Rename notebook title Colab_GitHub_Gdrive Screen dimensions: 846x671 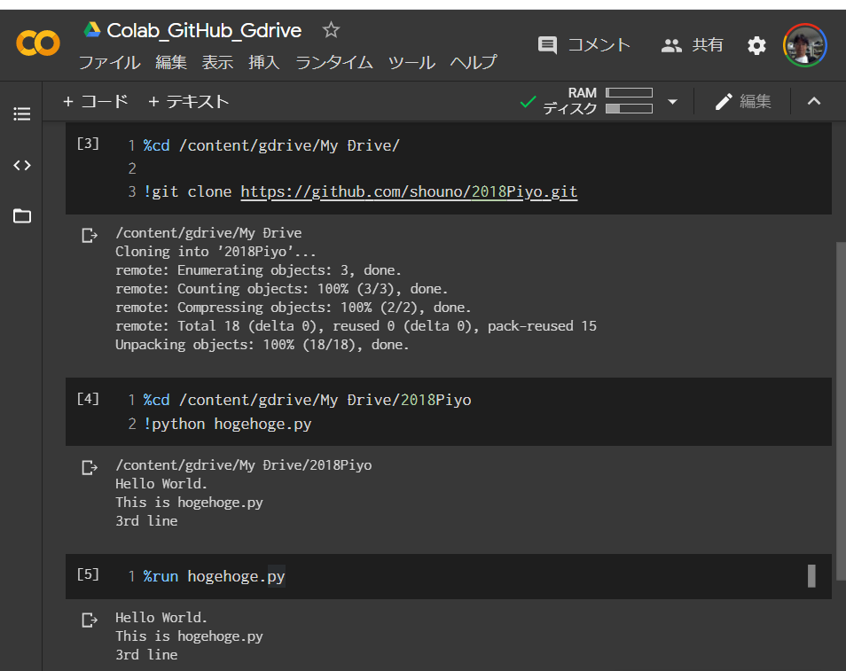coord(204,31)
